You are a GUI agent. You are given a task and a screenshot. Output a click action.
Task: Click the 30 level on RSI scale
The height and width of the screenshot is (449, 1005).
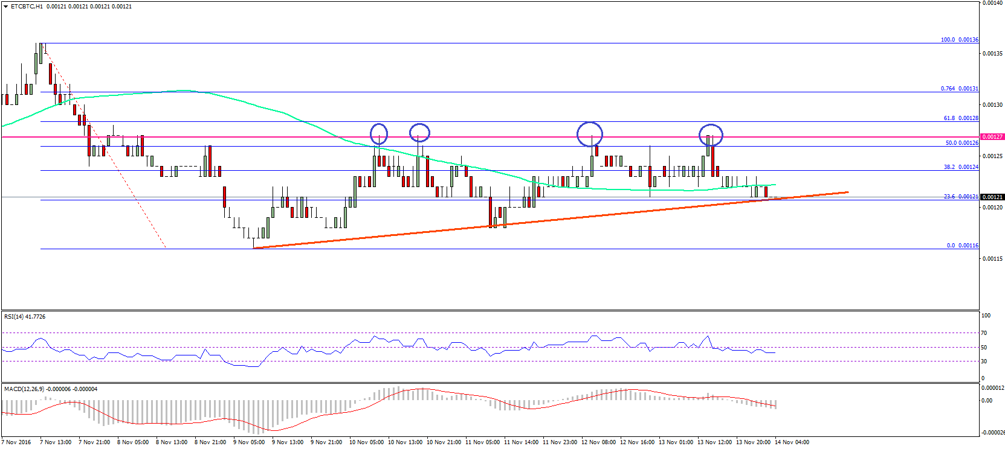[x=984, y=361]
